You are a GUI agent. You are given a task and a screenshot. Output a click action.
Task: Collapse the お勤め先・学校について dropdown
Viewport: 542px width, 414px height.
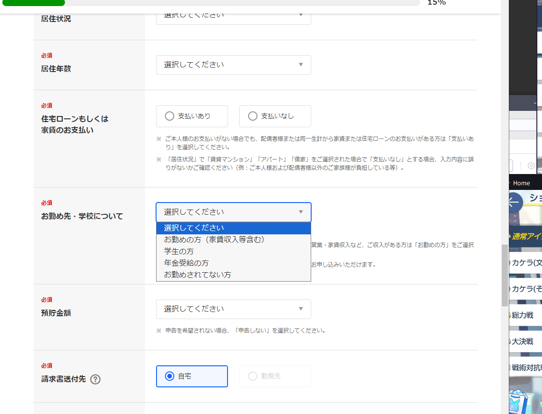point(233,212)
